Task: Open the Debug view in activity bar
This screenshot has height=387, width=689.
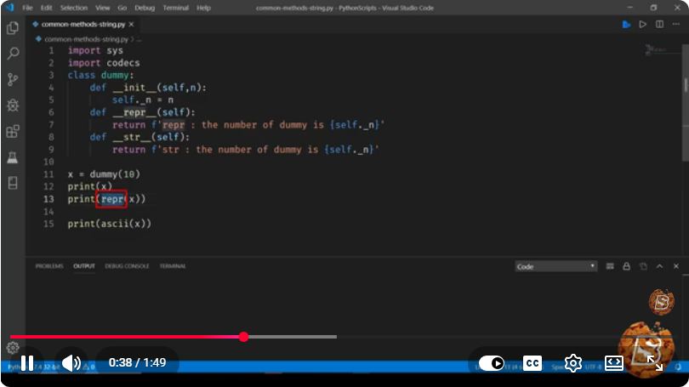Action: point(13,105)
